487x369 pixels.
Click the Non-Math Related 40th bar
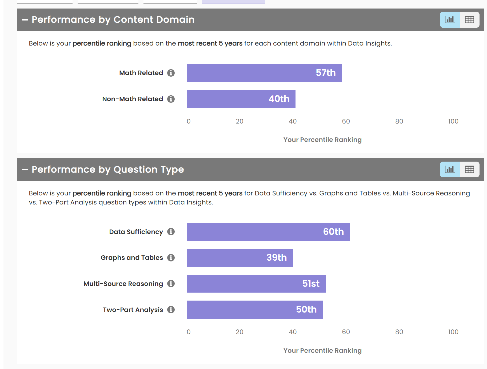(x=241, y=99)
